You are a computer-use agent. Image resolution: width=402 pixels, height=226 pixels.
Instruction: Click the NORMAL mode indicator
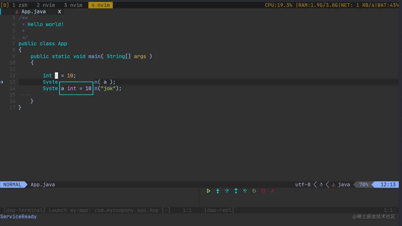(x=12, y=185)
